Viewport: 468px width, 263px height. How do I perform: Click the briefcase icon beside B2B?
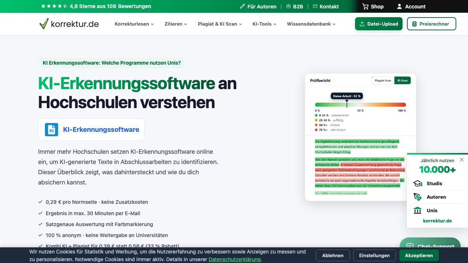(x=288, y=7)
